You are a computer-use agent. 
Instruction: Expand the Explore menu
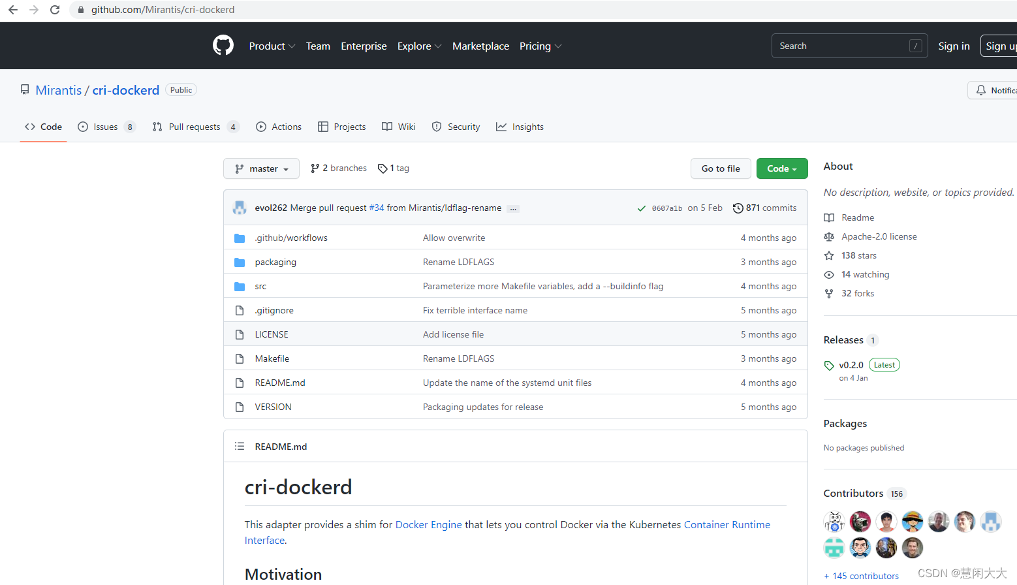419,46
